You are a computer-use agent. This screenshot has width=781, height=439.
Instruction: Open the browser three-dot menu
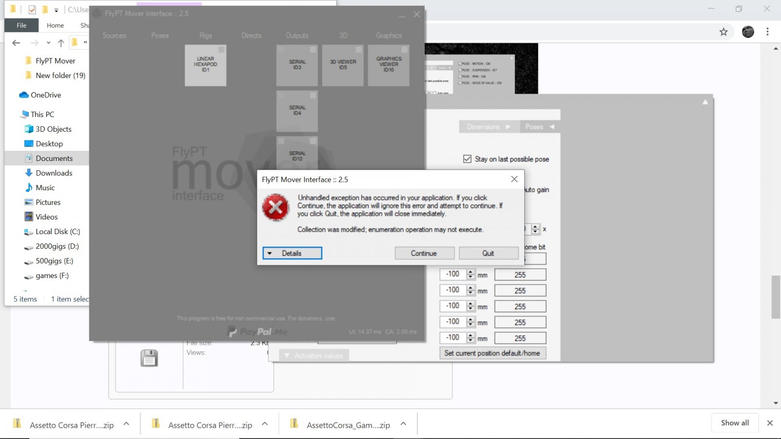tap(767, 32)
